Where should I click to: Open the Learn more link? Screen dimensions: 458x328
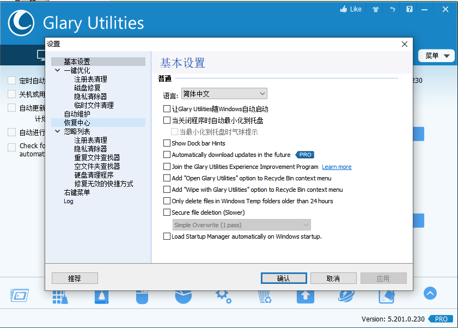click(x=337, y=167)
